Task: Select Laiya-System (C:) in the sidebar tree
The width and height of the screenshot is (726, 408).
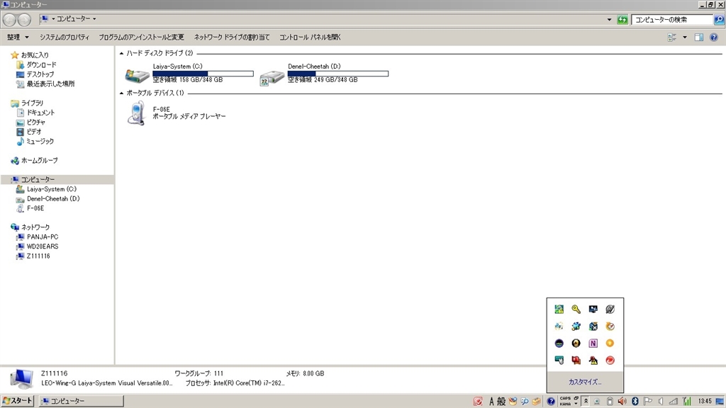Action: pos(51,189)
